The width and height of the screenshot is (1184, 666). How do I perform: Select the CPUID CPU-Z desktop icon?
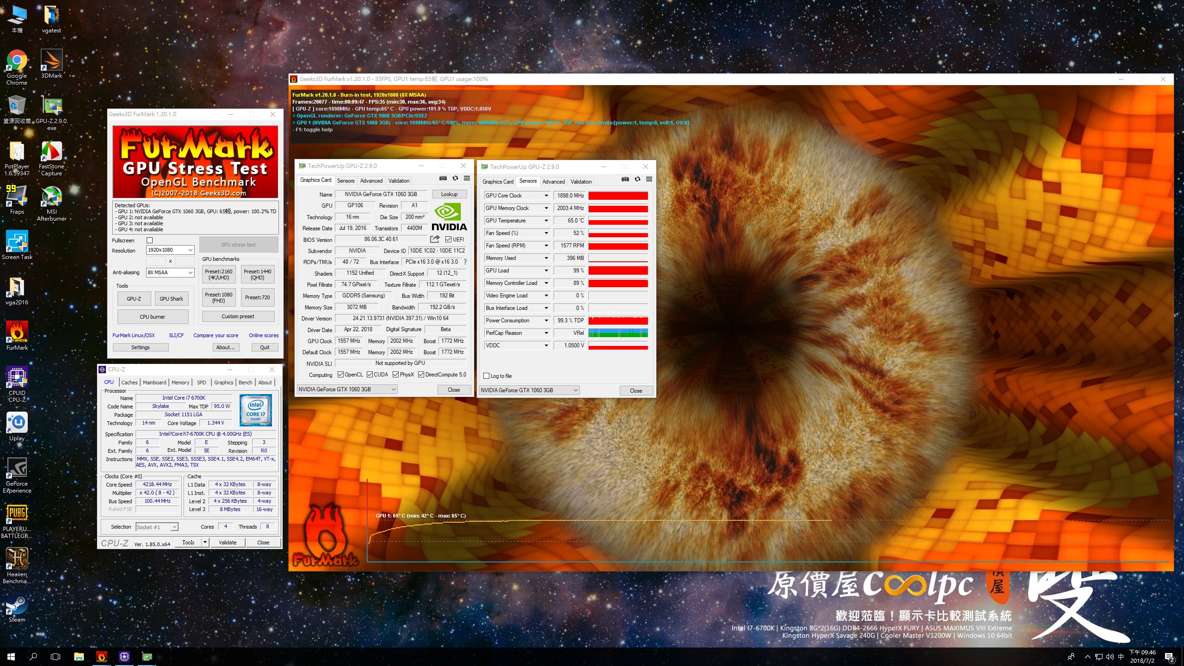click(17, 384)
